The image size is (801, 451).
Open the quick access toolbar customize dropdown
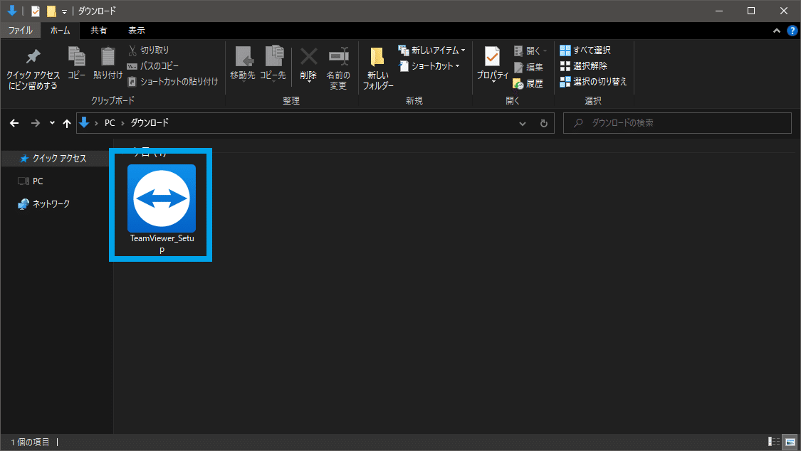(x=64, y=11)
